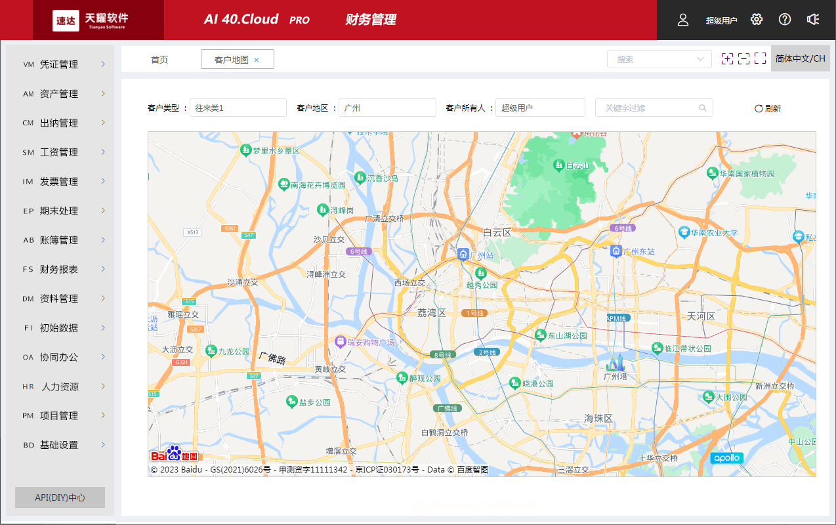This screenshot has width=836, height=525.
Task: Zoom out using the [-] frame icon
Action: click(x=743, y=58)
